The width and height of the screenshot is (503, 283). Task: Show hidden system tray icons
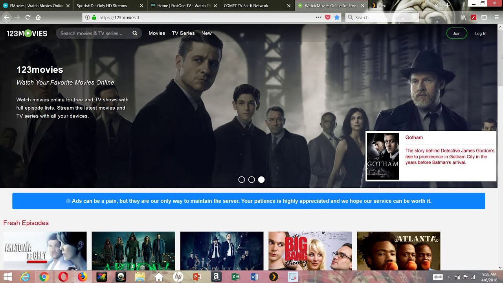click(x=449, y=277)
